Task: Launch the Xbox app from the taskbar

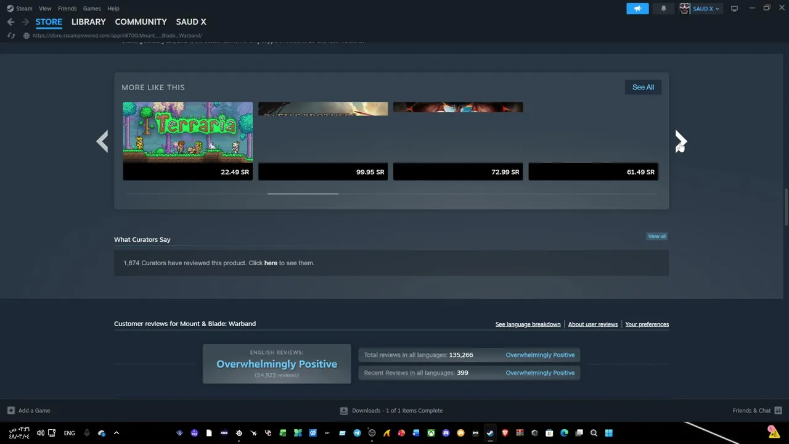Action: pyautogui.click(x=431, y=433)
